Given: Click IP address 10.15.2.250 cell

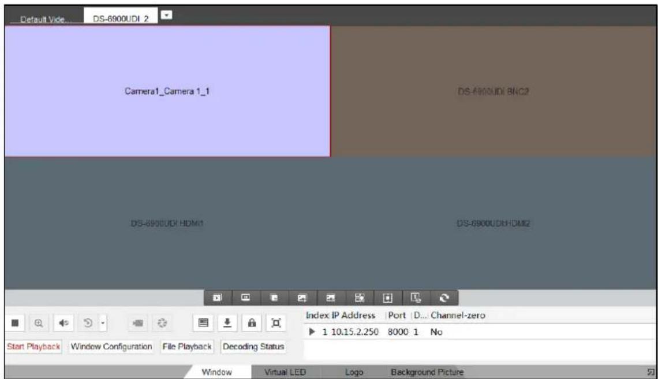Looking at the screenshot, I should pyautogui.click(x=355, y=332).
